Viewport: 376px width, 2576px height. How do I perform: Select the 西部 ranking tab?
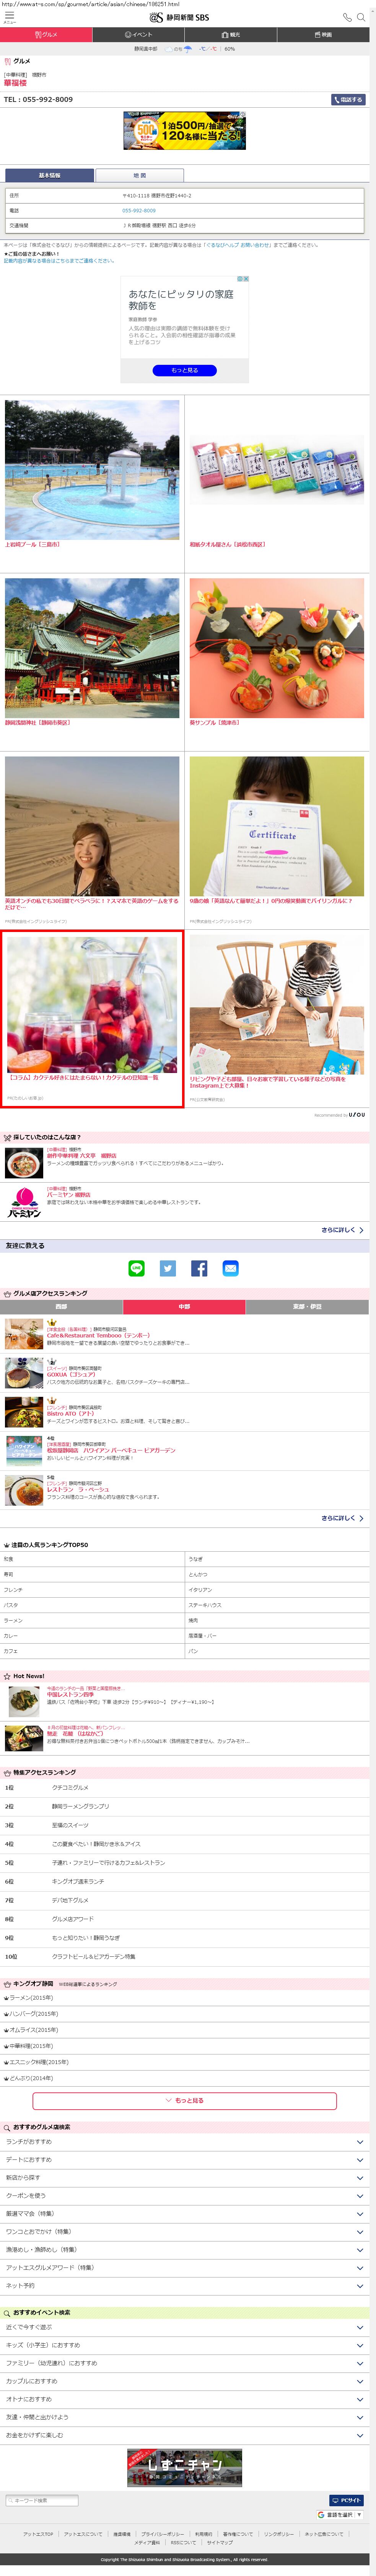coord(62,1306)
